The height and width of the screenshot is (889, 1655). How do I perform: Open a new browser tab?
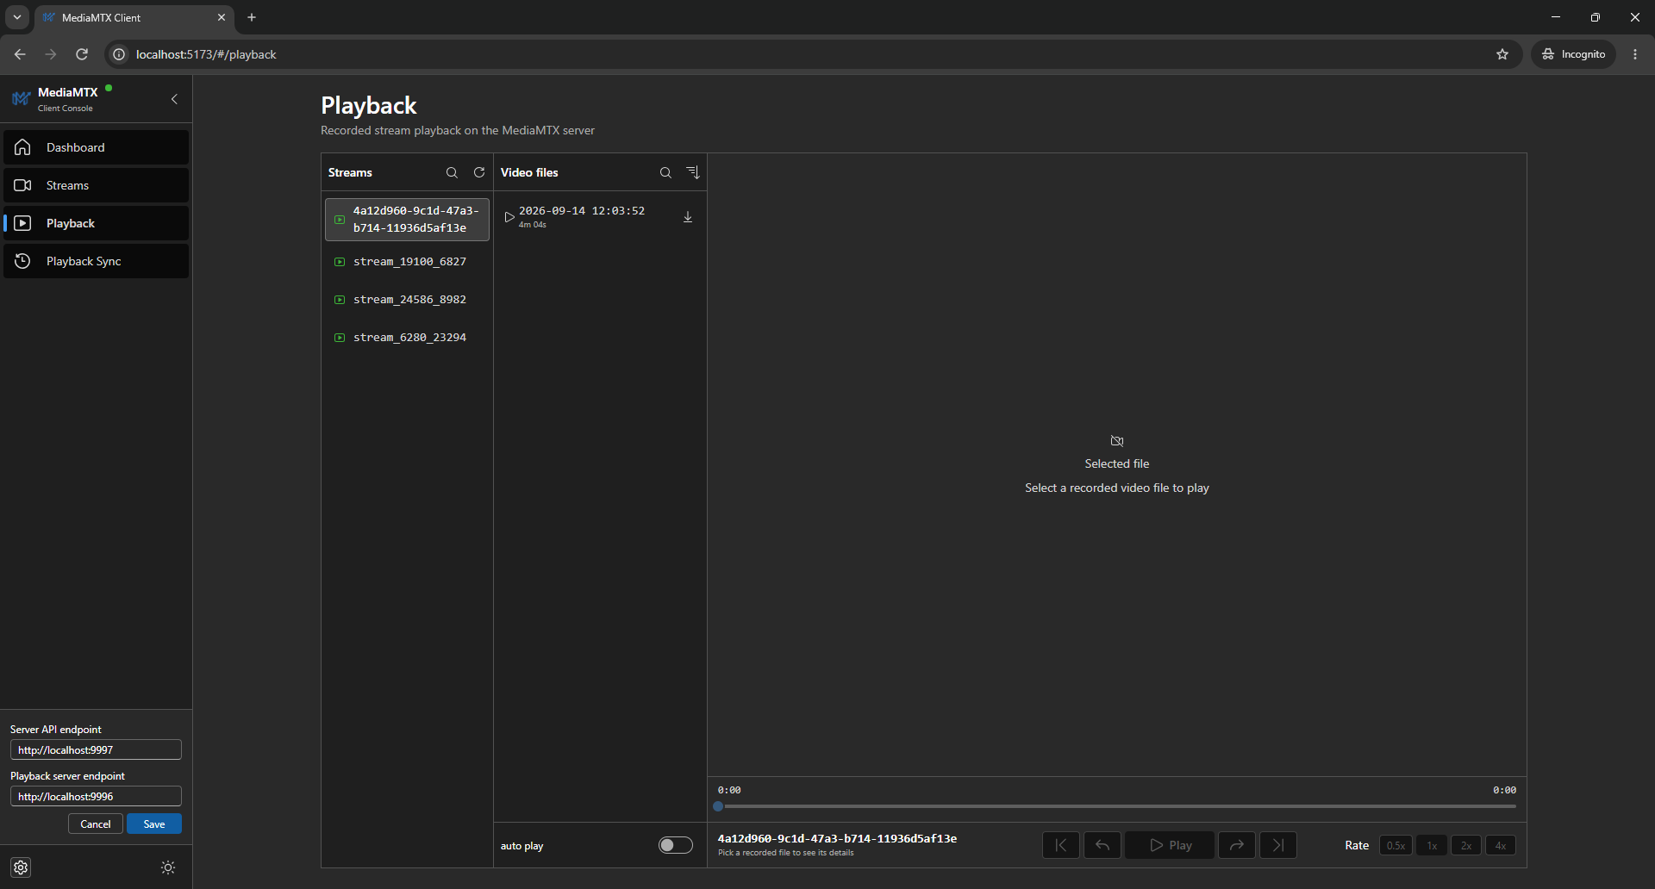(x=252, y=17)
